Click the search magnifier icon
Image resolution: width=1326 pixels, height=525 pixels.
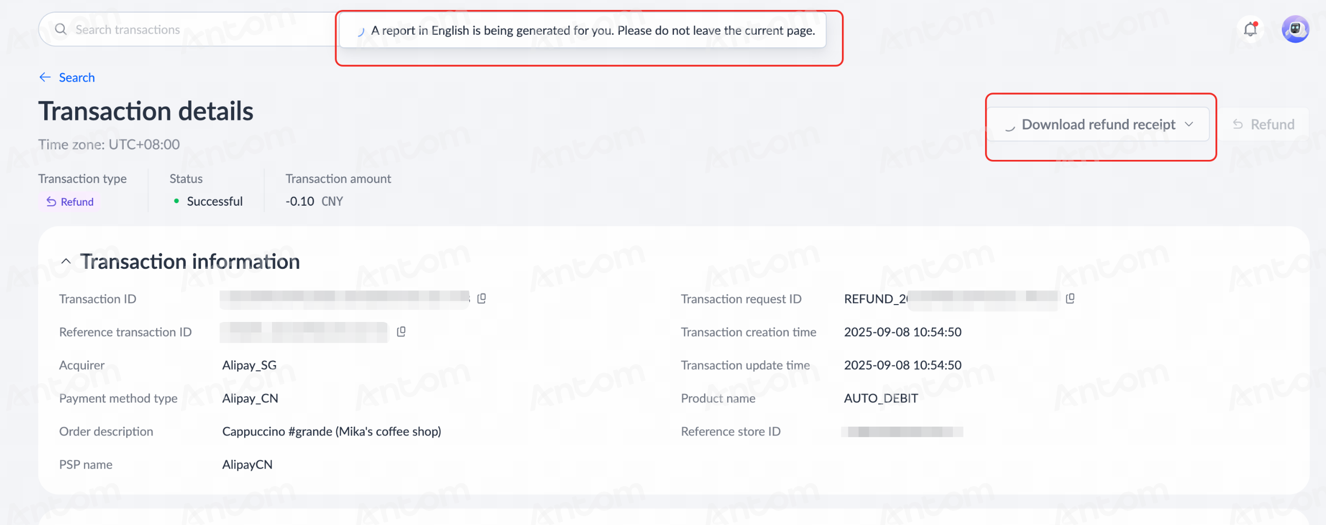click(x=61, y=29)
